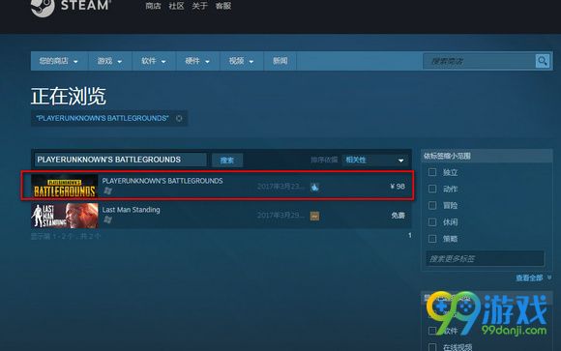Screen dimensions: 561x351
Task: Expand 软件 dropdown in store nav
Action: click(154, 61)
